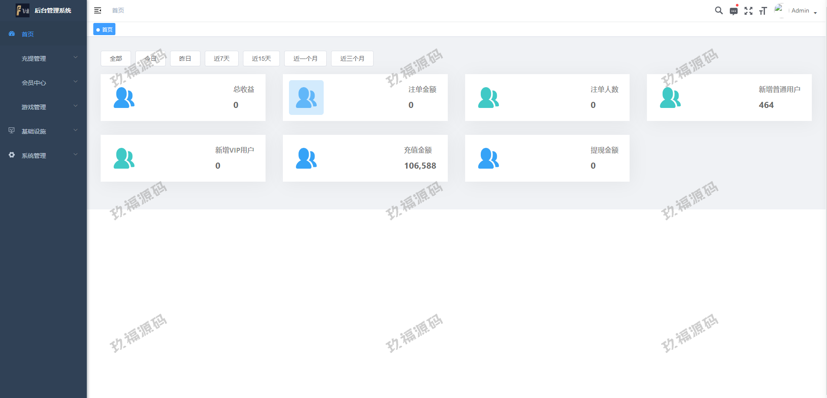The width and height of the screenshot is (827, 398).
Task: Open the Admin user dropdown
Action: click(x=803, y=11)
